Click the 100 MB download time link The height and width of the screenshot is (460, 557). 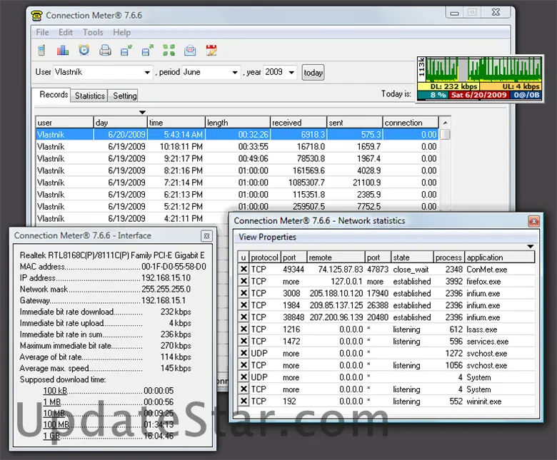pos(56,425)
